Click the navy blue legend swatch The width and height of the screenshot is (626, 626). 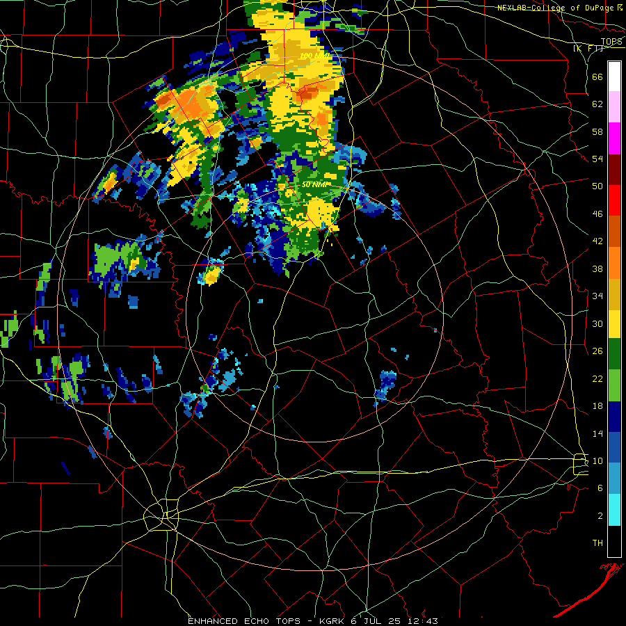point(614,417)
